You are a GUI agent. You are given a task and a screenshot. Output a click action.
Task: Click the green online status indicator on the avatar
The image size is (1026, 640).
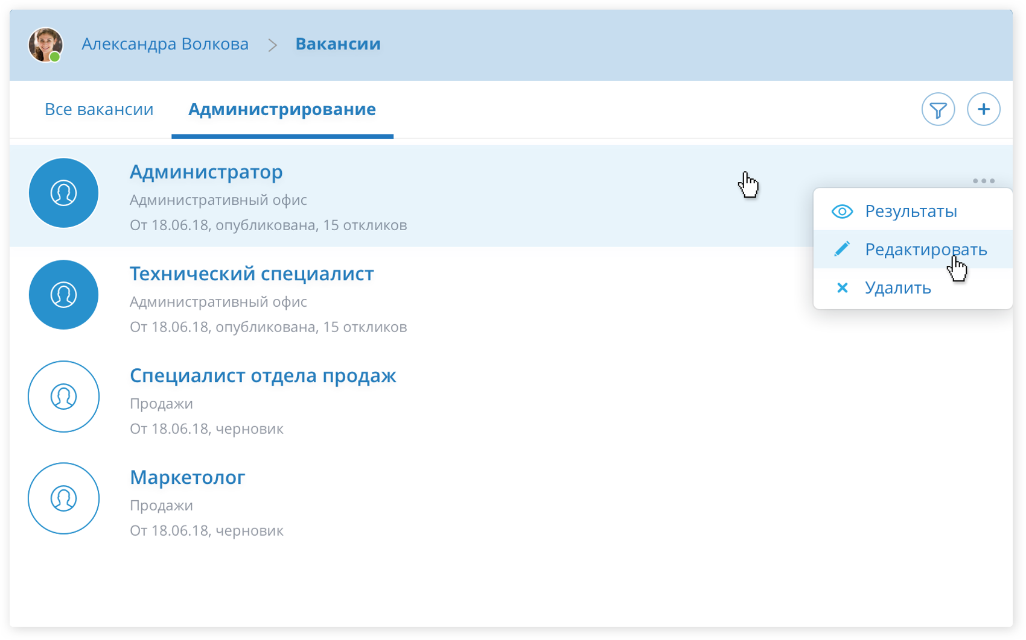click(56, 57)
